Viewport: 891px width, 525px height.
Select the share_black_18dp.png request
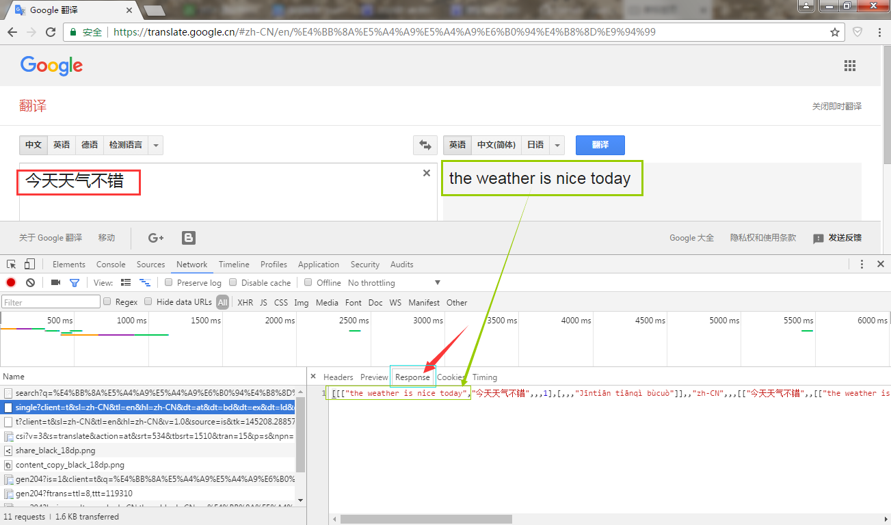[148, 450]
